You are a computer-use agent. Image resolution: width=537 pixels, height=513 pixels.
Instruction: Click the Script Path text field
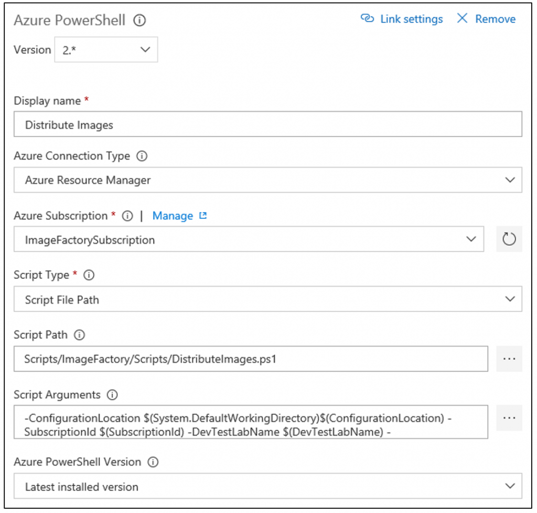(x=251, y=359)
